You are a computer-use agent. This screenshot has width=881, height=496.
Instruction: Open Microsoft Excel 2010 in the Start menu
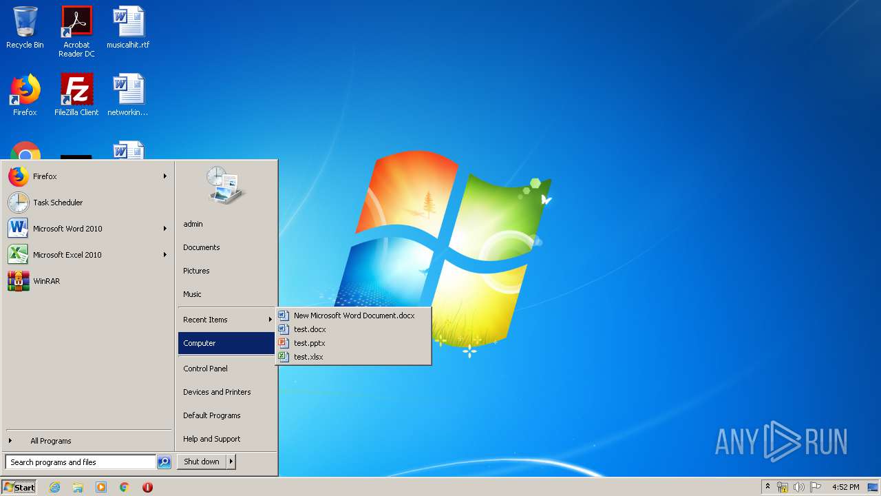[87, 255]
